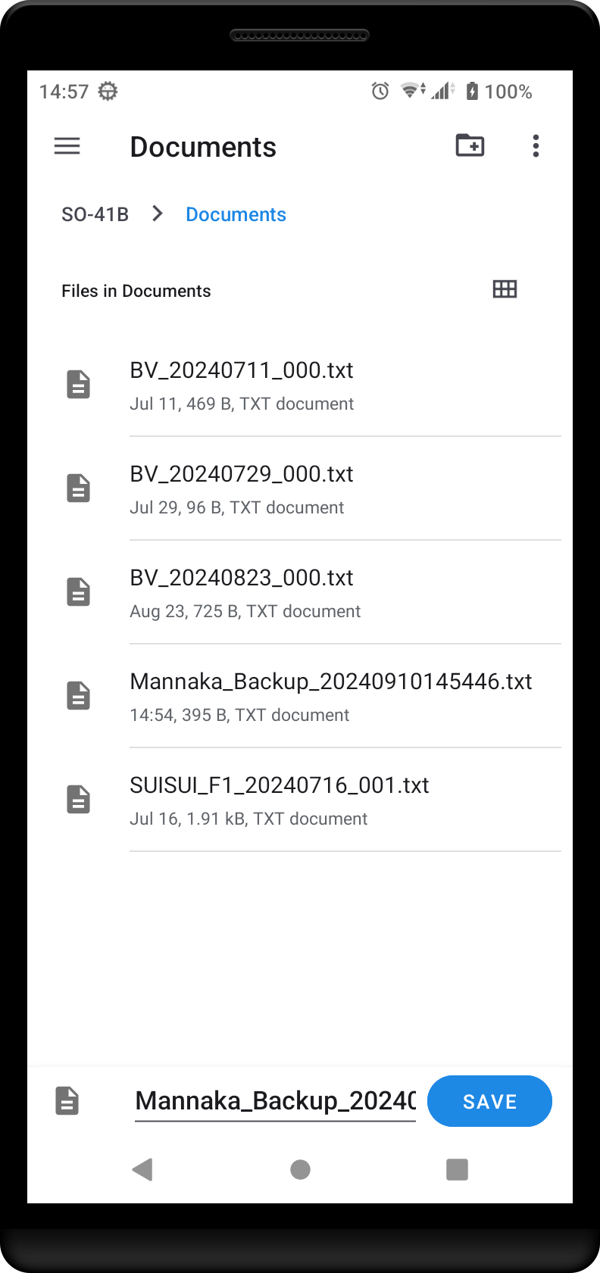Screen dimensions: 600x1273
Task: Tap the Android back navigation button
Action: (x=142, y=1169)
